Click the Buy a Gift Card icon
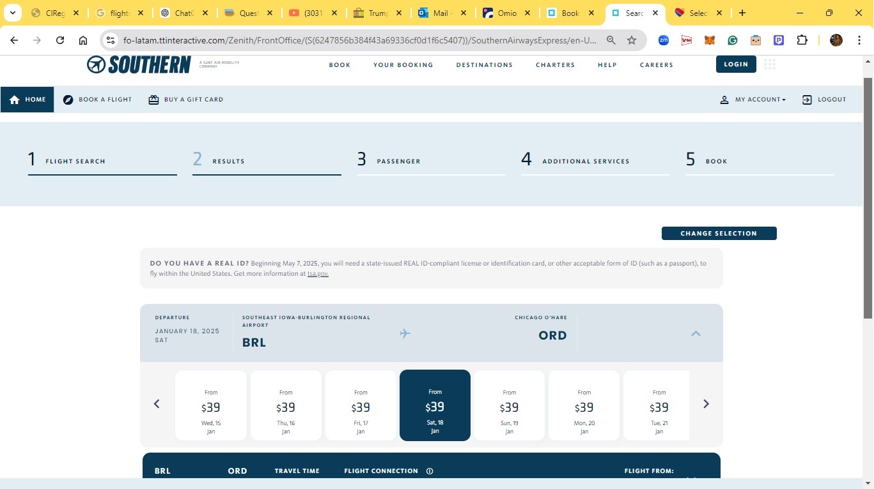The width and height of the screenshot is (874, 489). 153,100
